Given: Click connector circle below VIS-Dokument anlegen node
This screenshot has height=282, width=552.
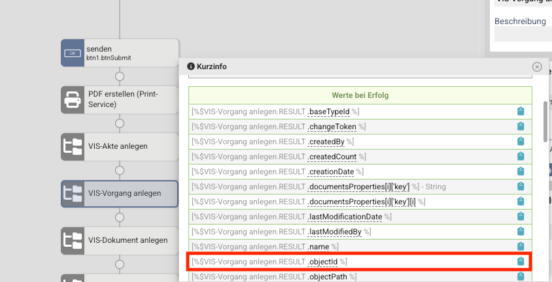Looking at the screenshot, I should tap(120, 264).
